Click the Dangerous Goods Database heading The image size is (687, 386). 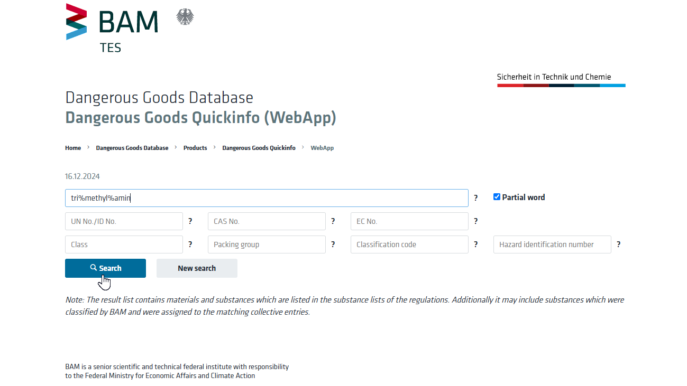point(159,98)
